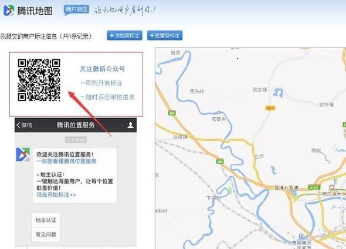Click the 下楞村 map label
The height and width of the screenshot is (249, 346).
[x=213, y=198]
